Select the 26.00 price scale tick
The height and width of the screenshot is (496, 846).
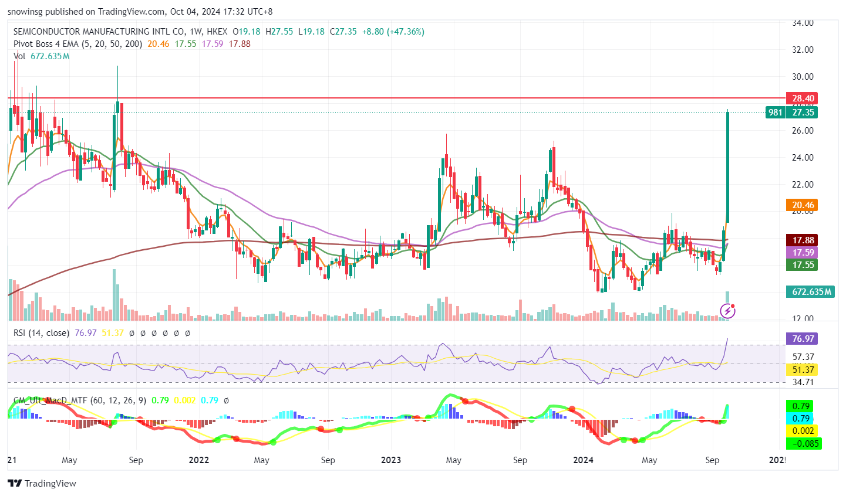point(803,131)
